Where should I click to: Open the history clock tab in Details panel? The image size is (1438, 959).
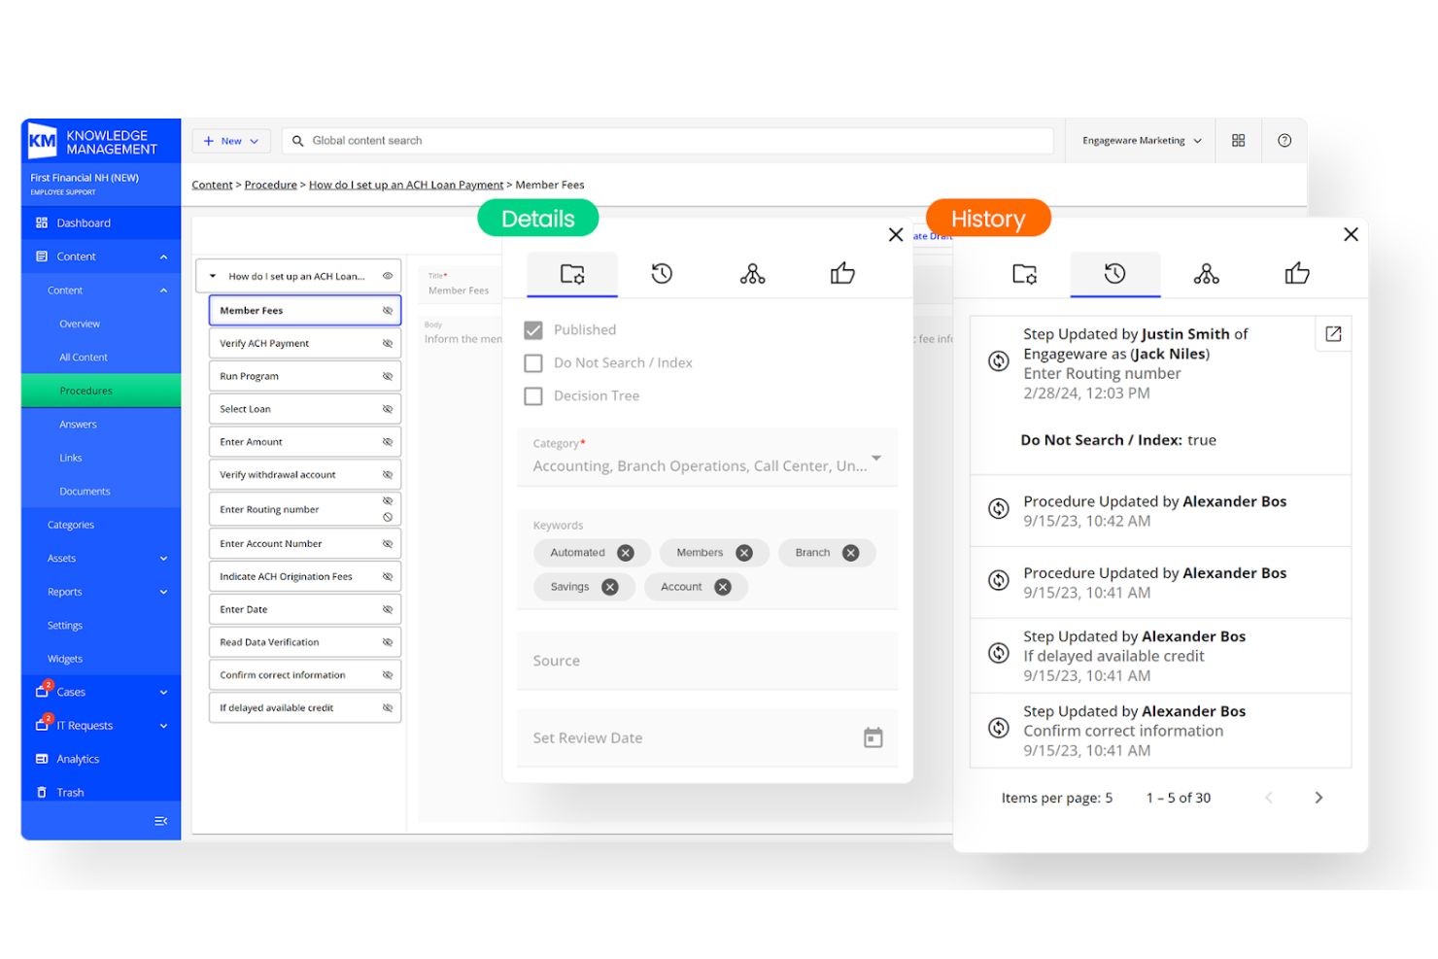coord(662,274)
